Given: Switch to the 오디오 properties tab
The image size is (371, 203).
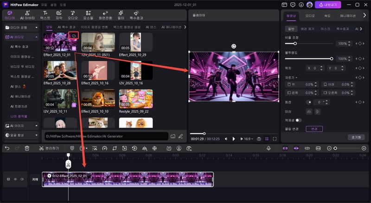Looking at the screenshot, I should coord(310,16).
